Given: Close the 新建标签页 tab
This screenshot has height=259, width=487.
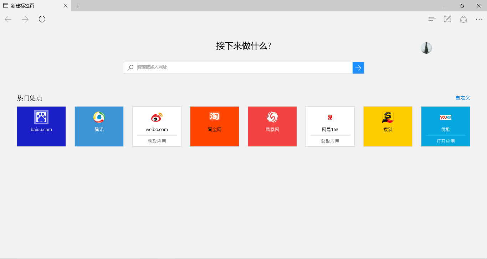Looking at the screenshot, I should pos(66,6).
